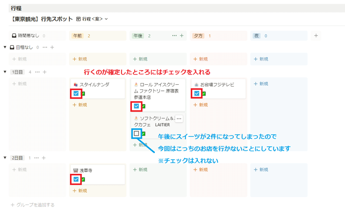This screenshot has height=213, width=345.
Task: Open more options on the 午後 column
Action: pos(175,36)
